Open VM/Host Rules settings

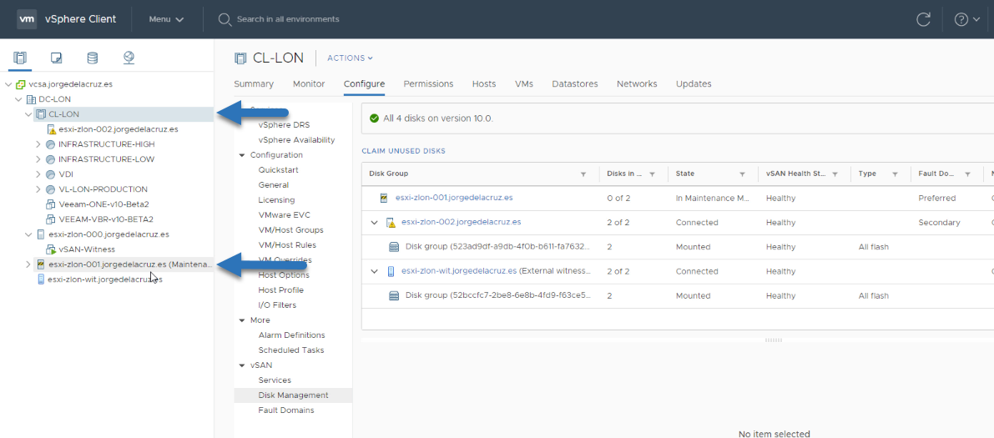tap(287, 245)
